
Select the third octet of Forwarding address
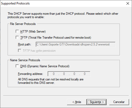click(74, 74)
